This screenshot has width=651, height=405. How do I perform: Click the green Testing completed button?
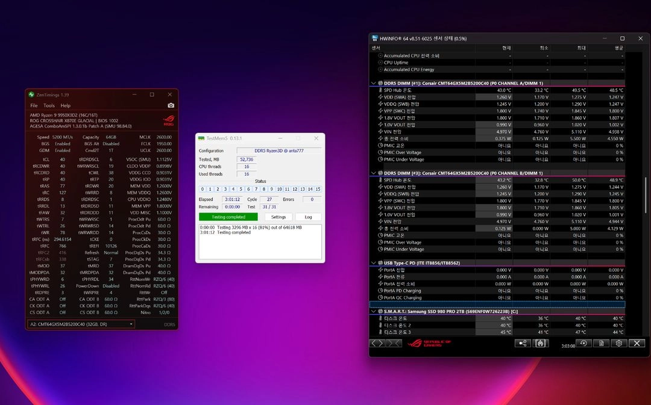click(228, 217)
